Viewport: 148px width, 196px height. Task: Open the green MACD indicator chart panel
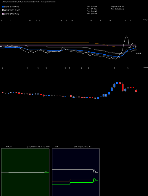pyautogui.click(x=25, y=172)
